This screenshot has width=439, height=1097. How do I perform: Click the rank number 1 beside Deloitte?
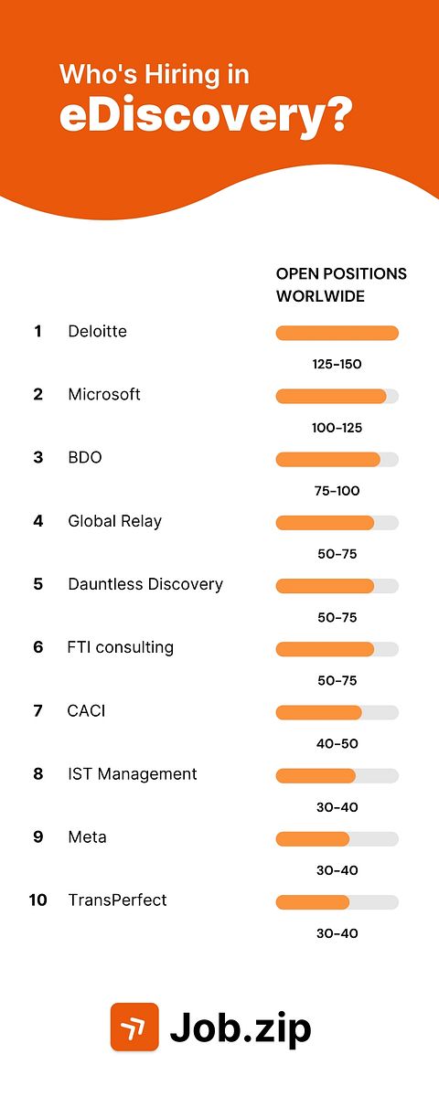[37, 331]
